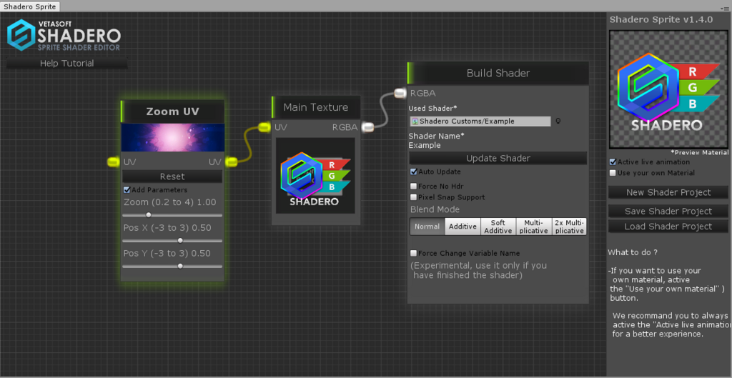
Task: Click the Used Shader field
Action: tap(480, 121)
